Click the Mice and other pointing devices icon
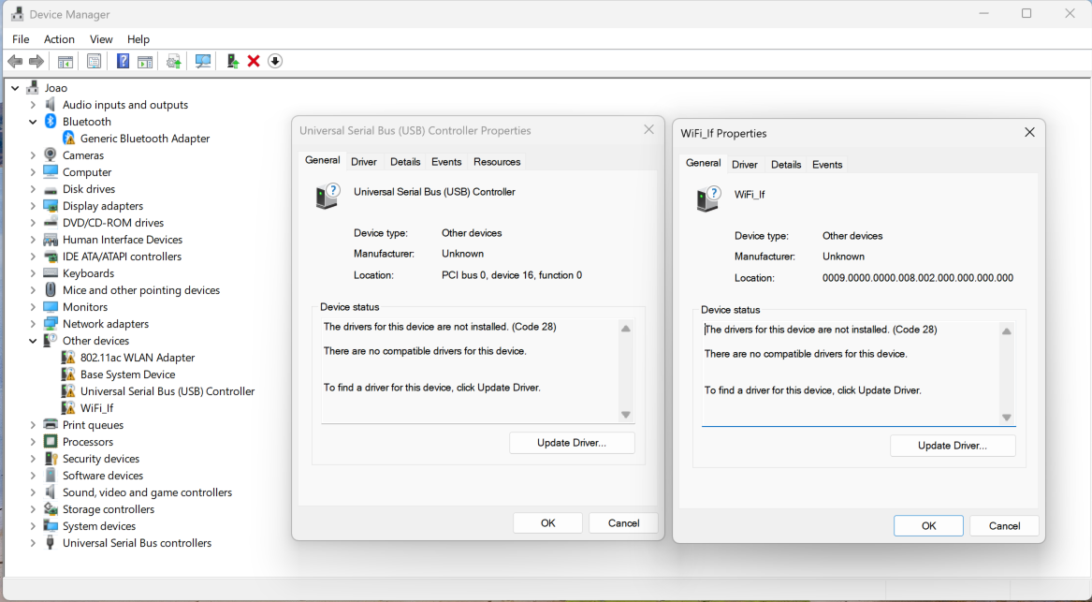 tap(51, 290)
